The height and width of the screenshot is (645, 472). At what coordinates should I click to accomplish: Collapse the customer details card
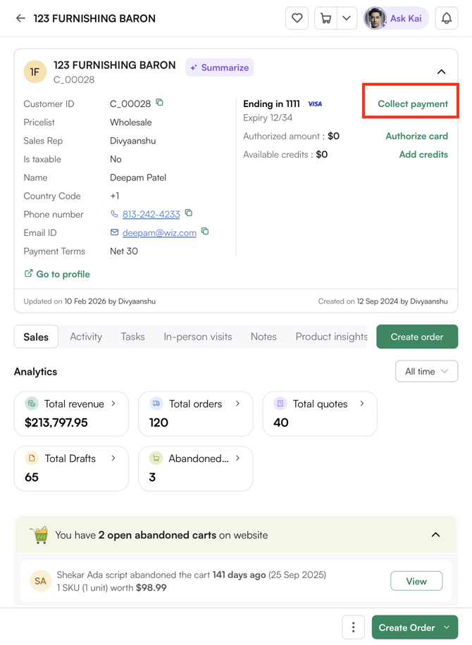[441, 72]
